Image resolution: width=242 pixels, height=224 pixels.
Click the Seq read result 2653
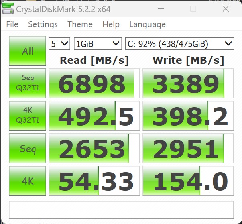[94, 149]
